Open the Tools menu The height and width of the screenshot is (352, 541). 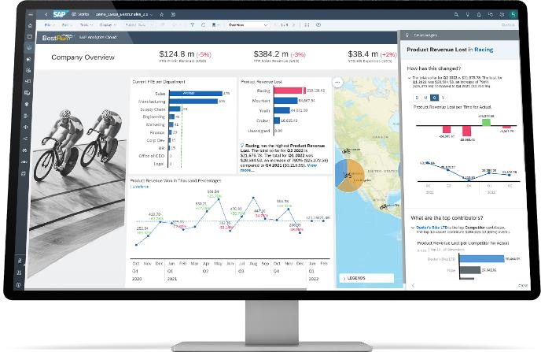pos(86,25)
